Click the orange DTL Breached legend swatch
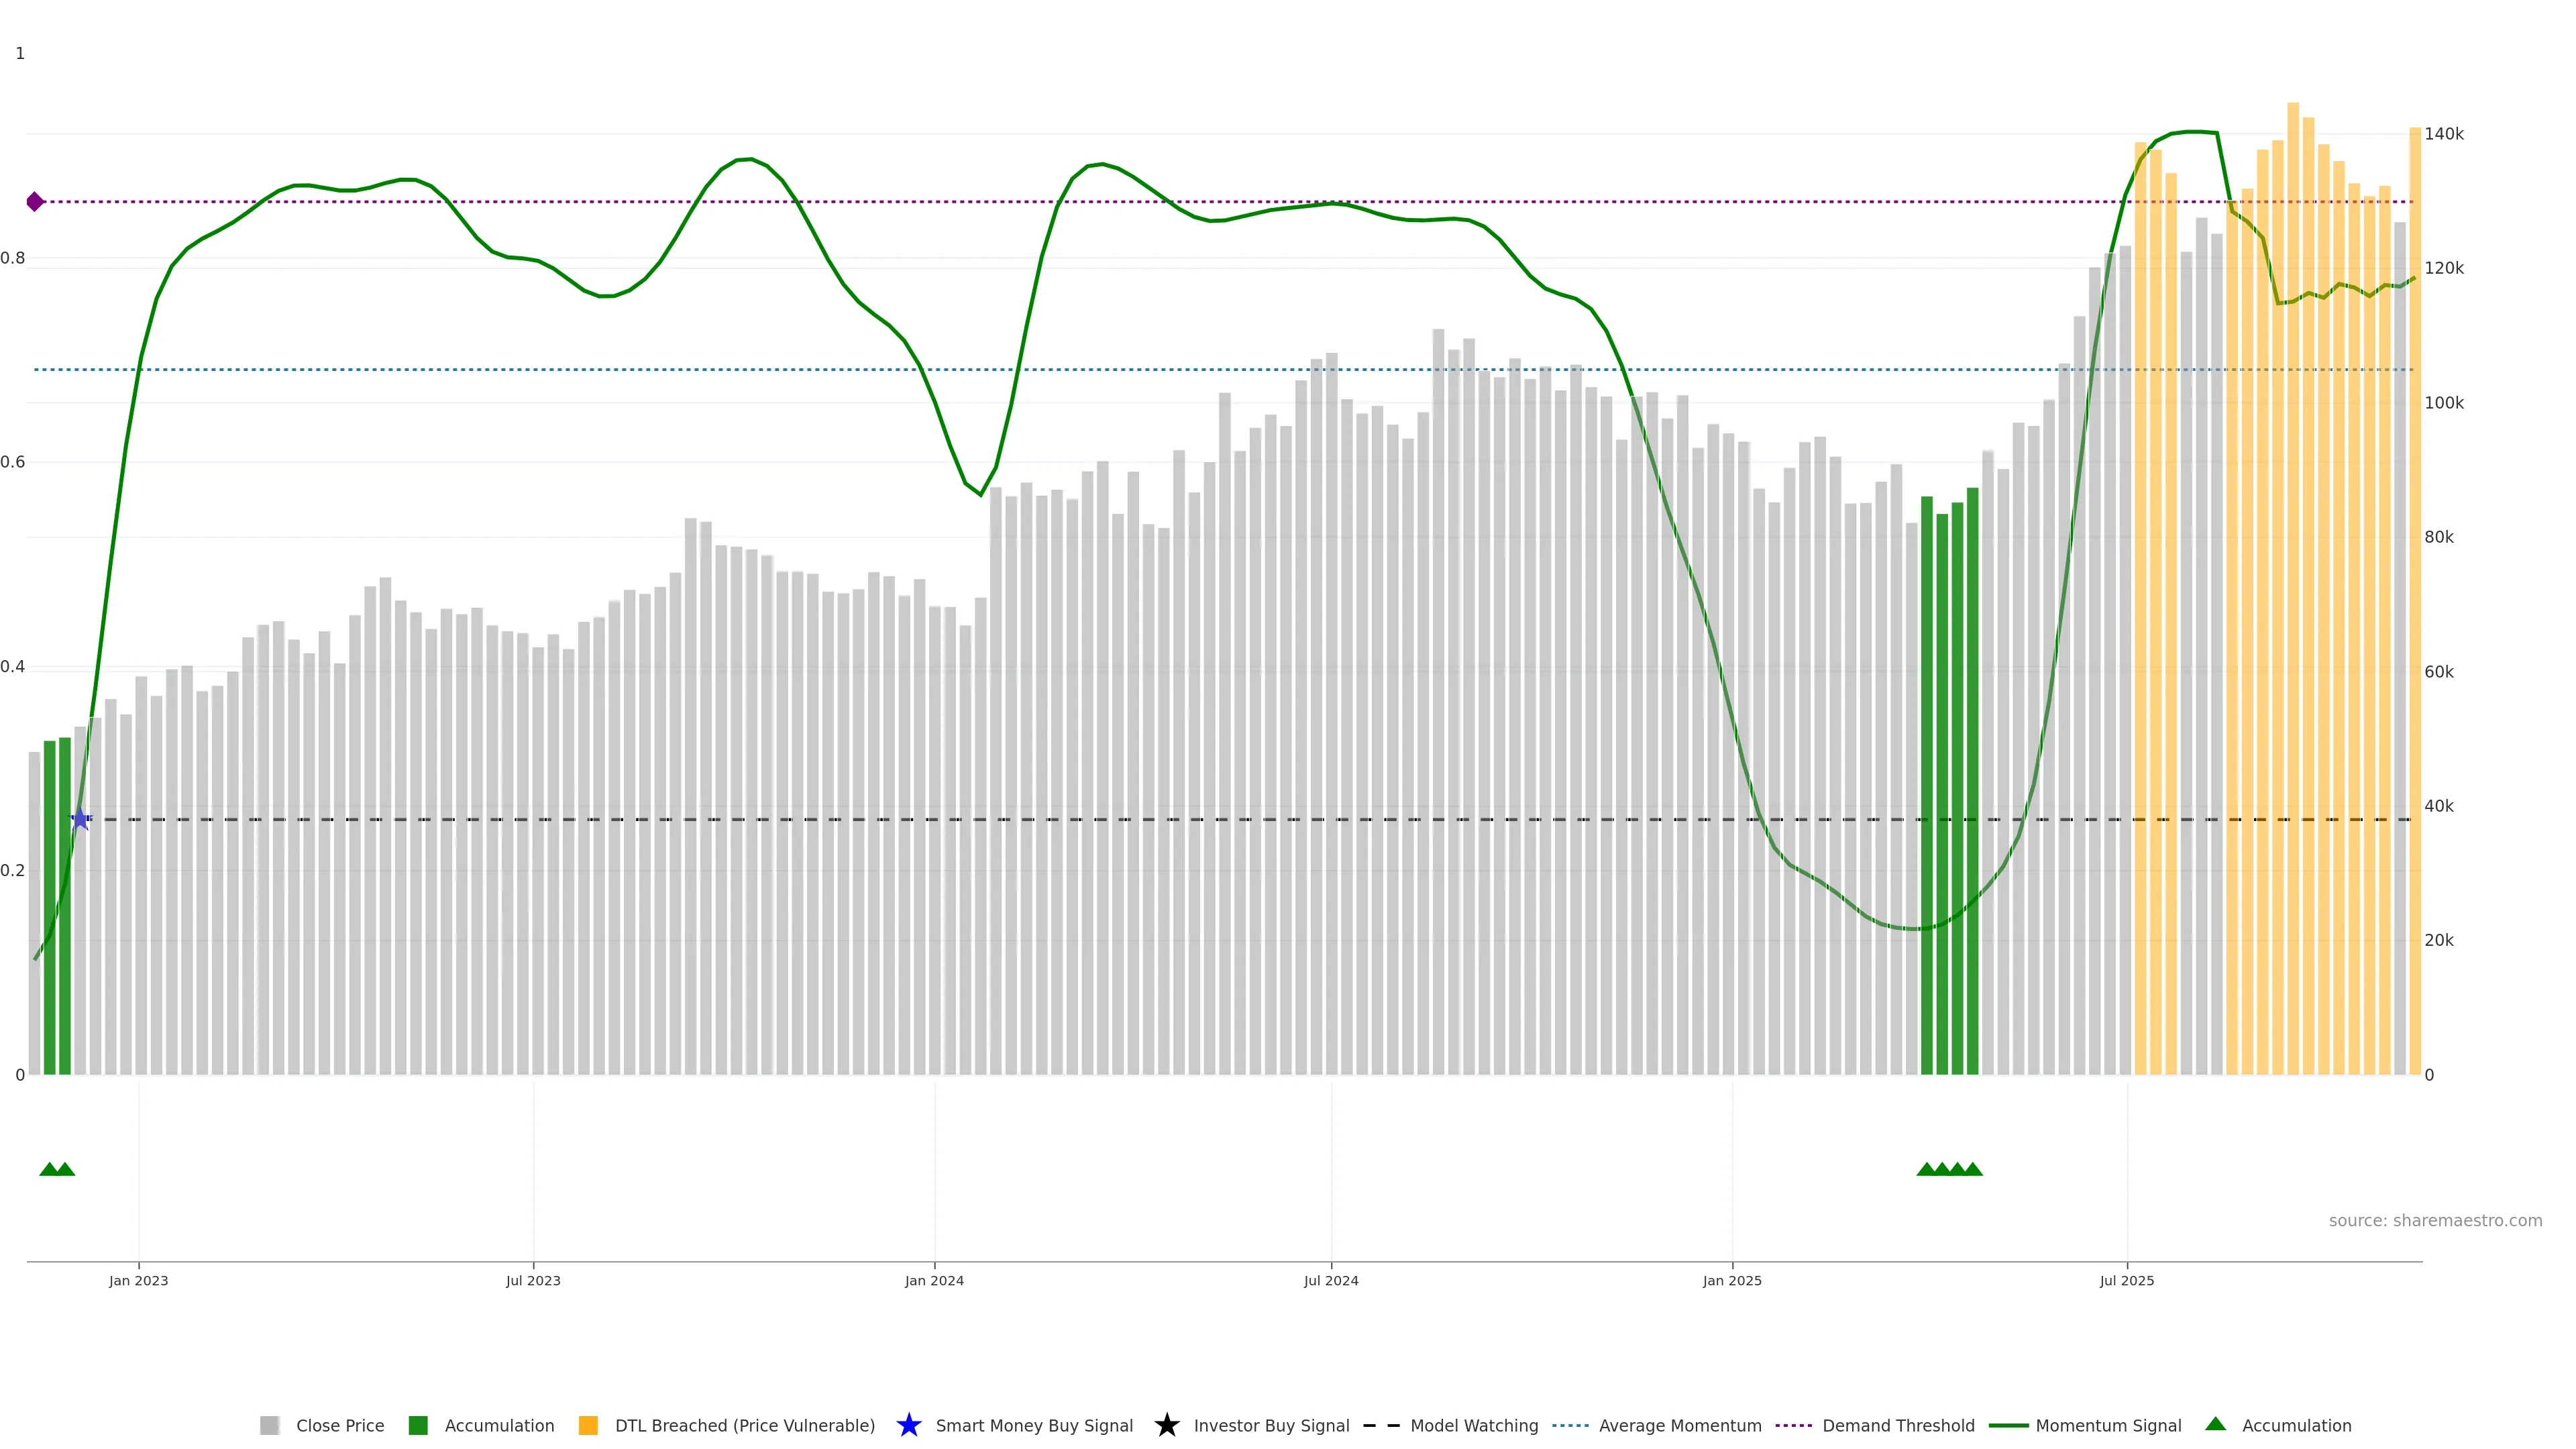This screenshot has width=2576, height=1449. (x=588, y=1425)
